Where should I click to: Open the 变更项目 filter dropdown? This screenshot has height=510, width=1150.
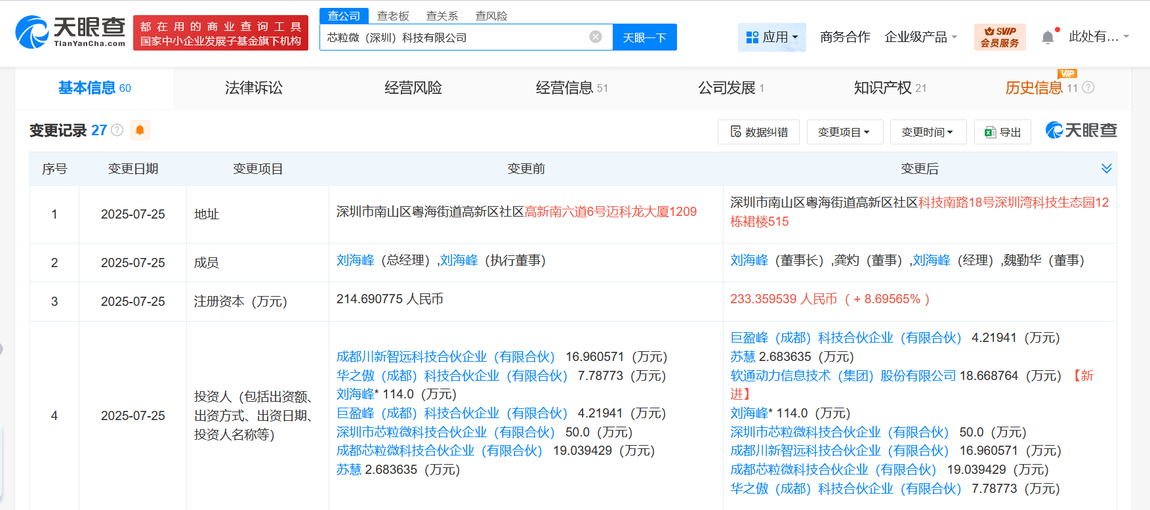pos(844,132)
